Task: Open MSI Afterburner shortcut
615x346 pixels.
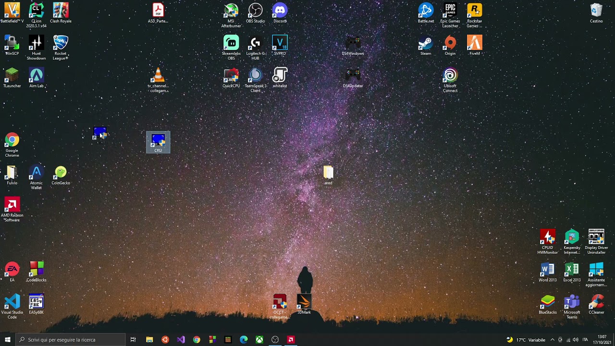Action: pyautogui.click(x=231, y=15)
